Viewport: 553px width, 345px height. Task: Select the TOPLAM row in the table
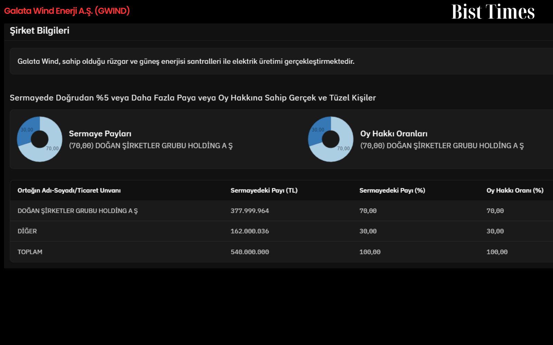pyautogui.click(x=281, y=252)
